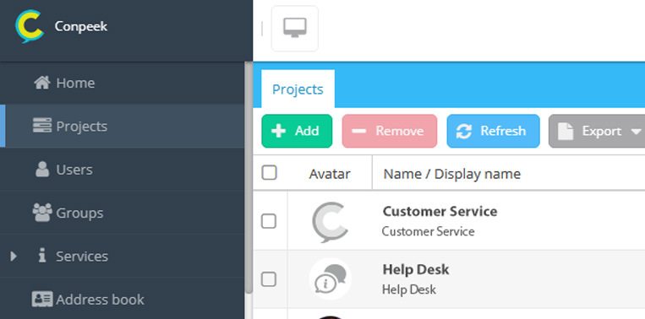Check the Customer Service row checkbox
This screenshot has width=645, height=319.
tap(269, 222)
